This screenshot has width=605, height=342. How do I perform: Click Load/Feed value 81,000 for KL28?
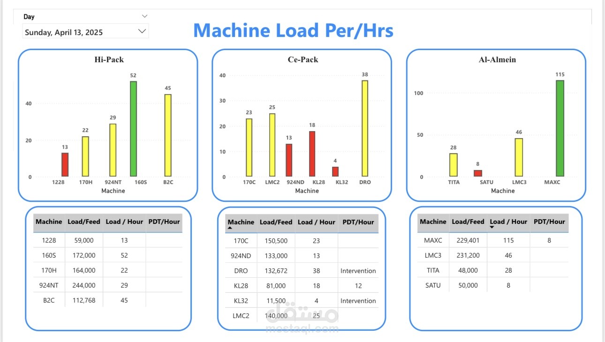point(276,286)
